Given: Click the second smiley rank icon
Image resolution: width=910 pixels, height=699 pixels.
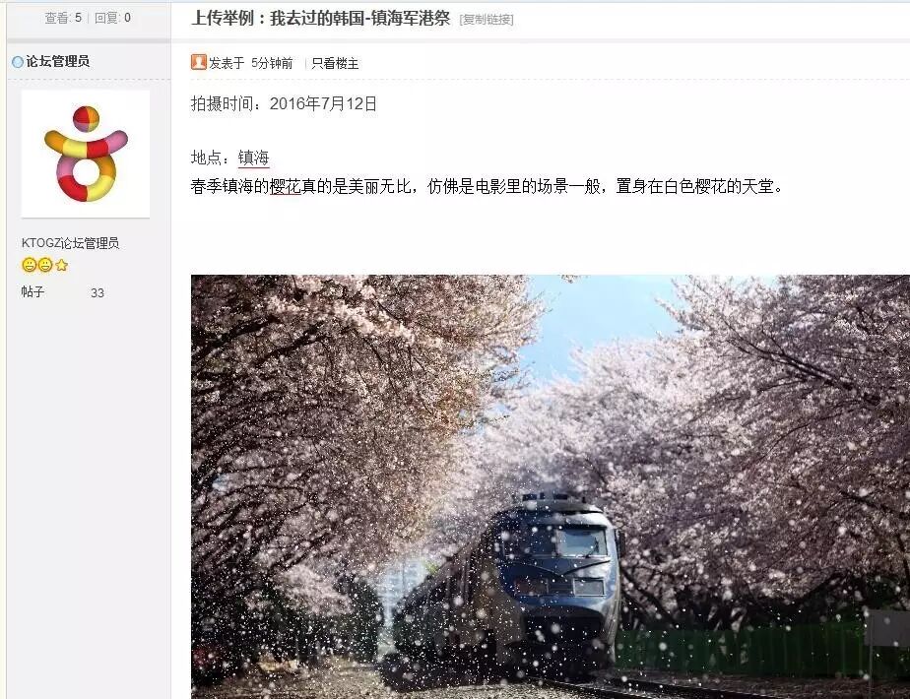Looking at the screenshot, I should click(45, 265).
